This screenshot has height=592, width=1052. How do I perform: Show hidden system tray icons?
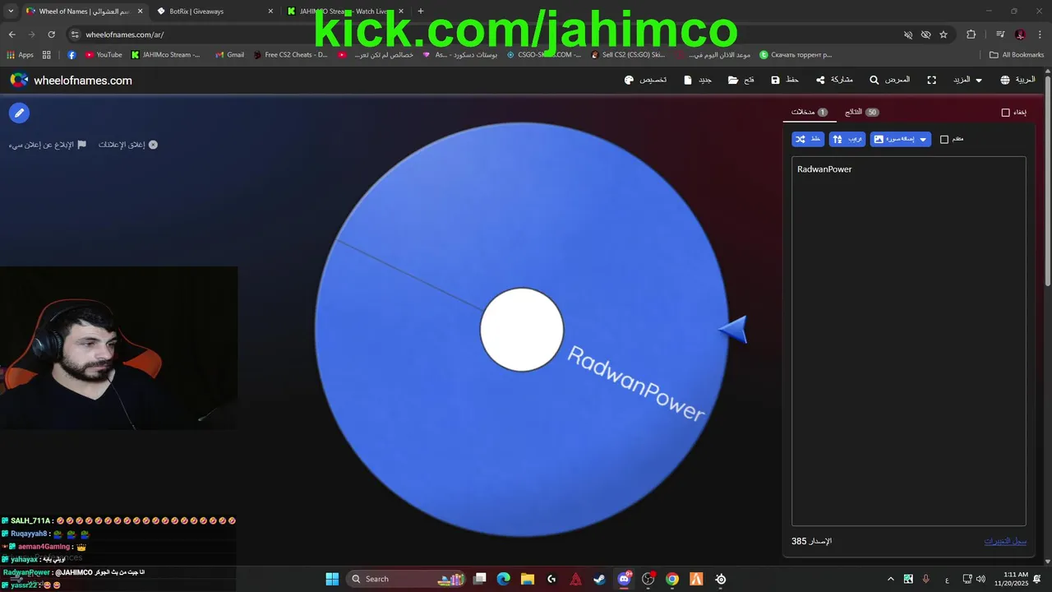click(x=890, y=579)
